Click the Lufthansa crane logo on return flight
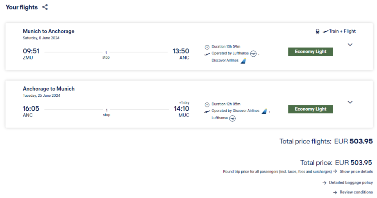The width and height of the screenshot is (377, 198). (x=233, y=118)
